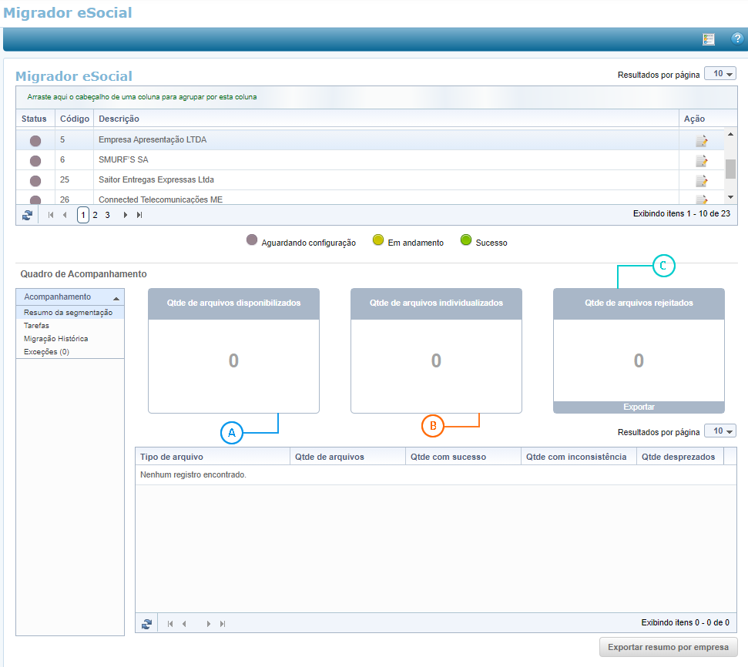Viewport: 748px width, 667px height.
Task: Refresh the file type summary grid
Action: click(x=147, y=624)
